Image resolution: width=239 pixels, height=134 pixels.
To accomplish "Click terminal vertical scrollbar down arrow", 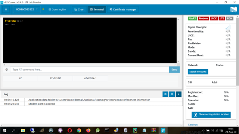I will [178, 62].
